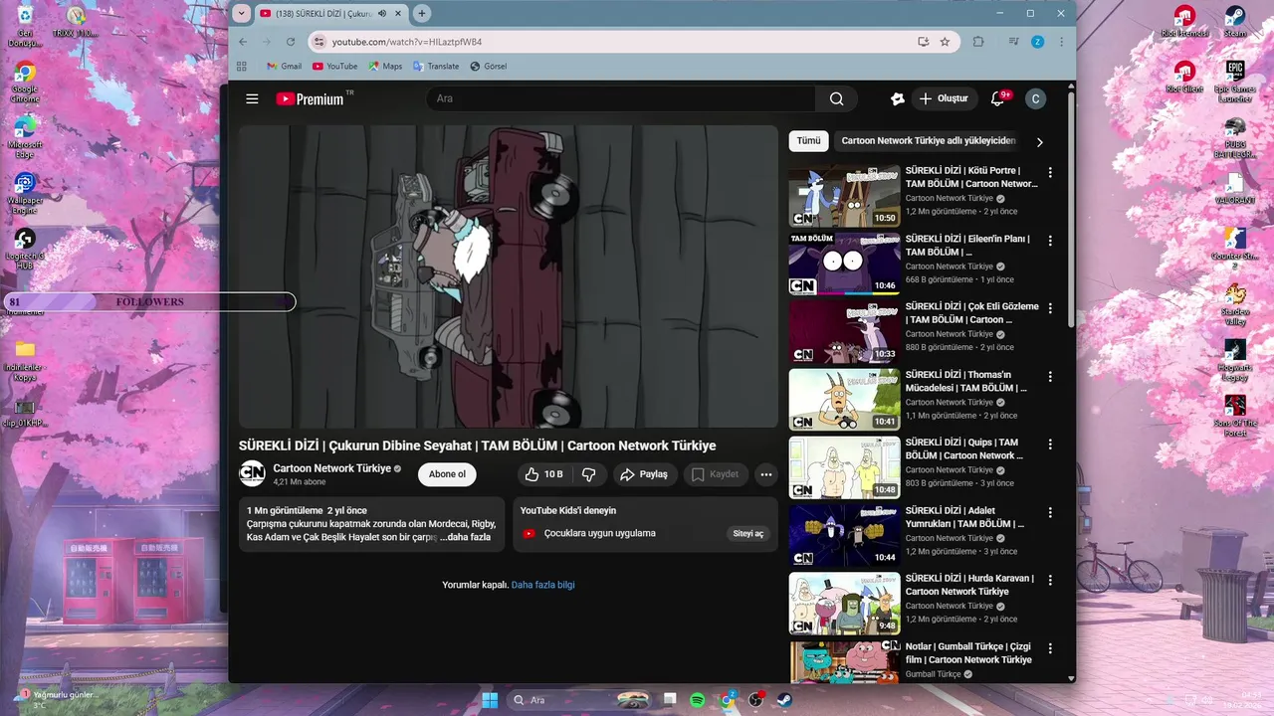This screenshot has width=1274, height=716.
Task: Open Maps bookmark
Action: [385, 67]
